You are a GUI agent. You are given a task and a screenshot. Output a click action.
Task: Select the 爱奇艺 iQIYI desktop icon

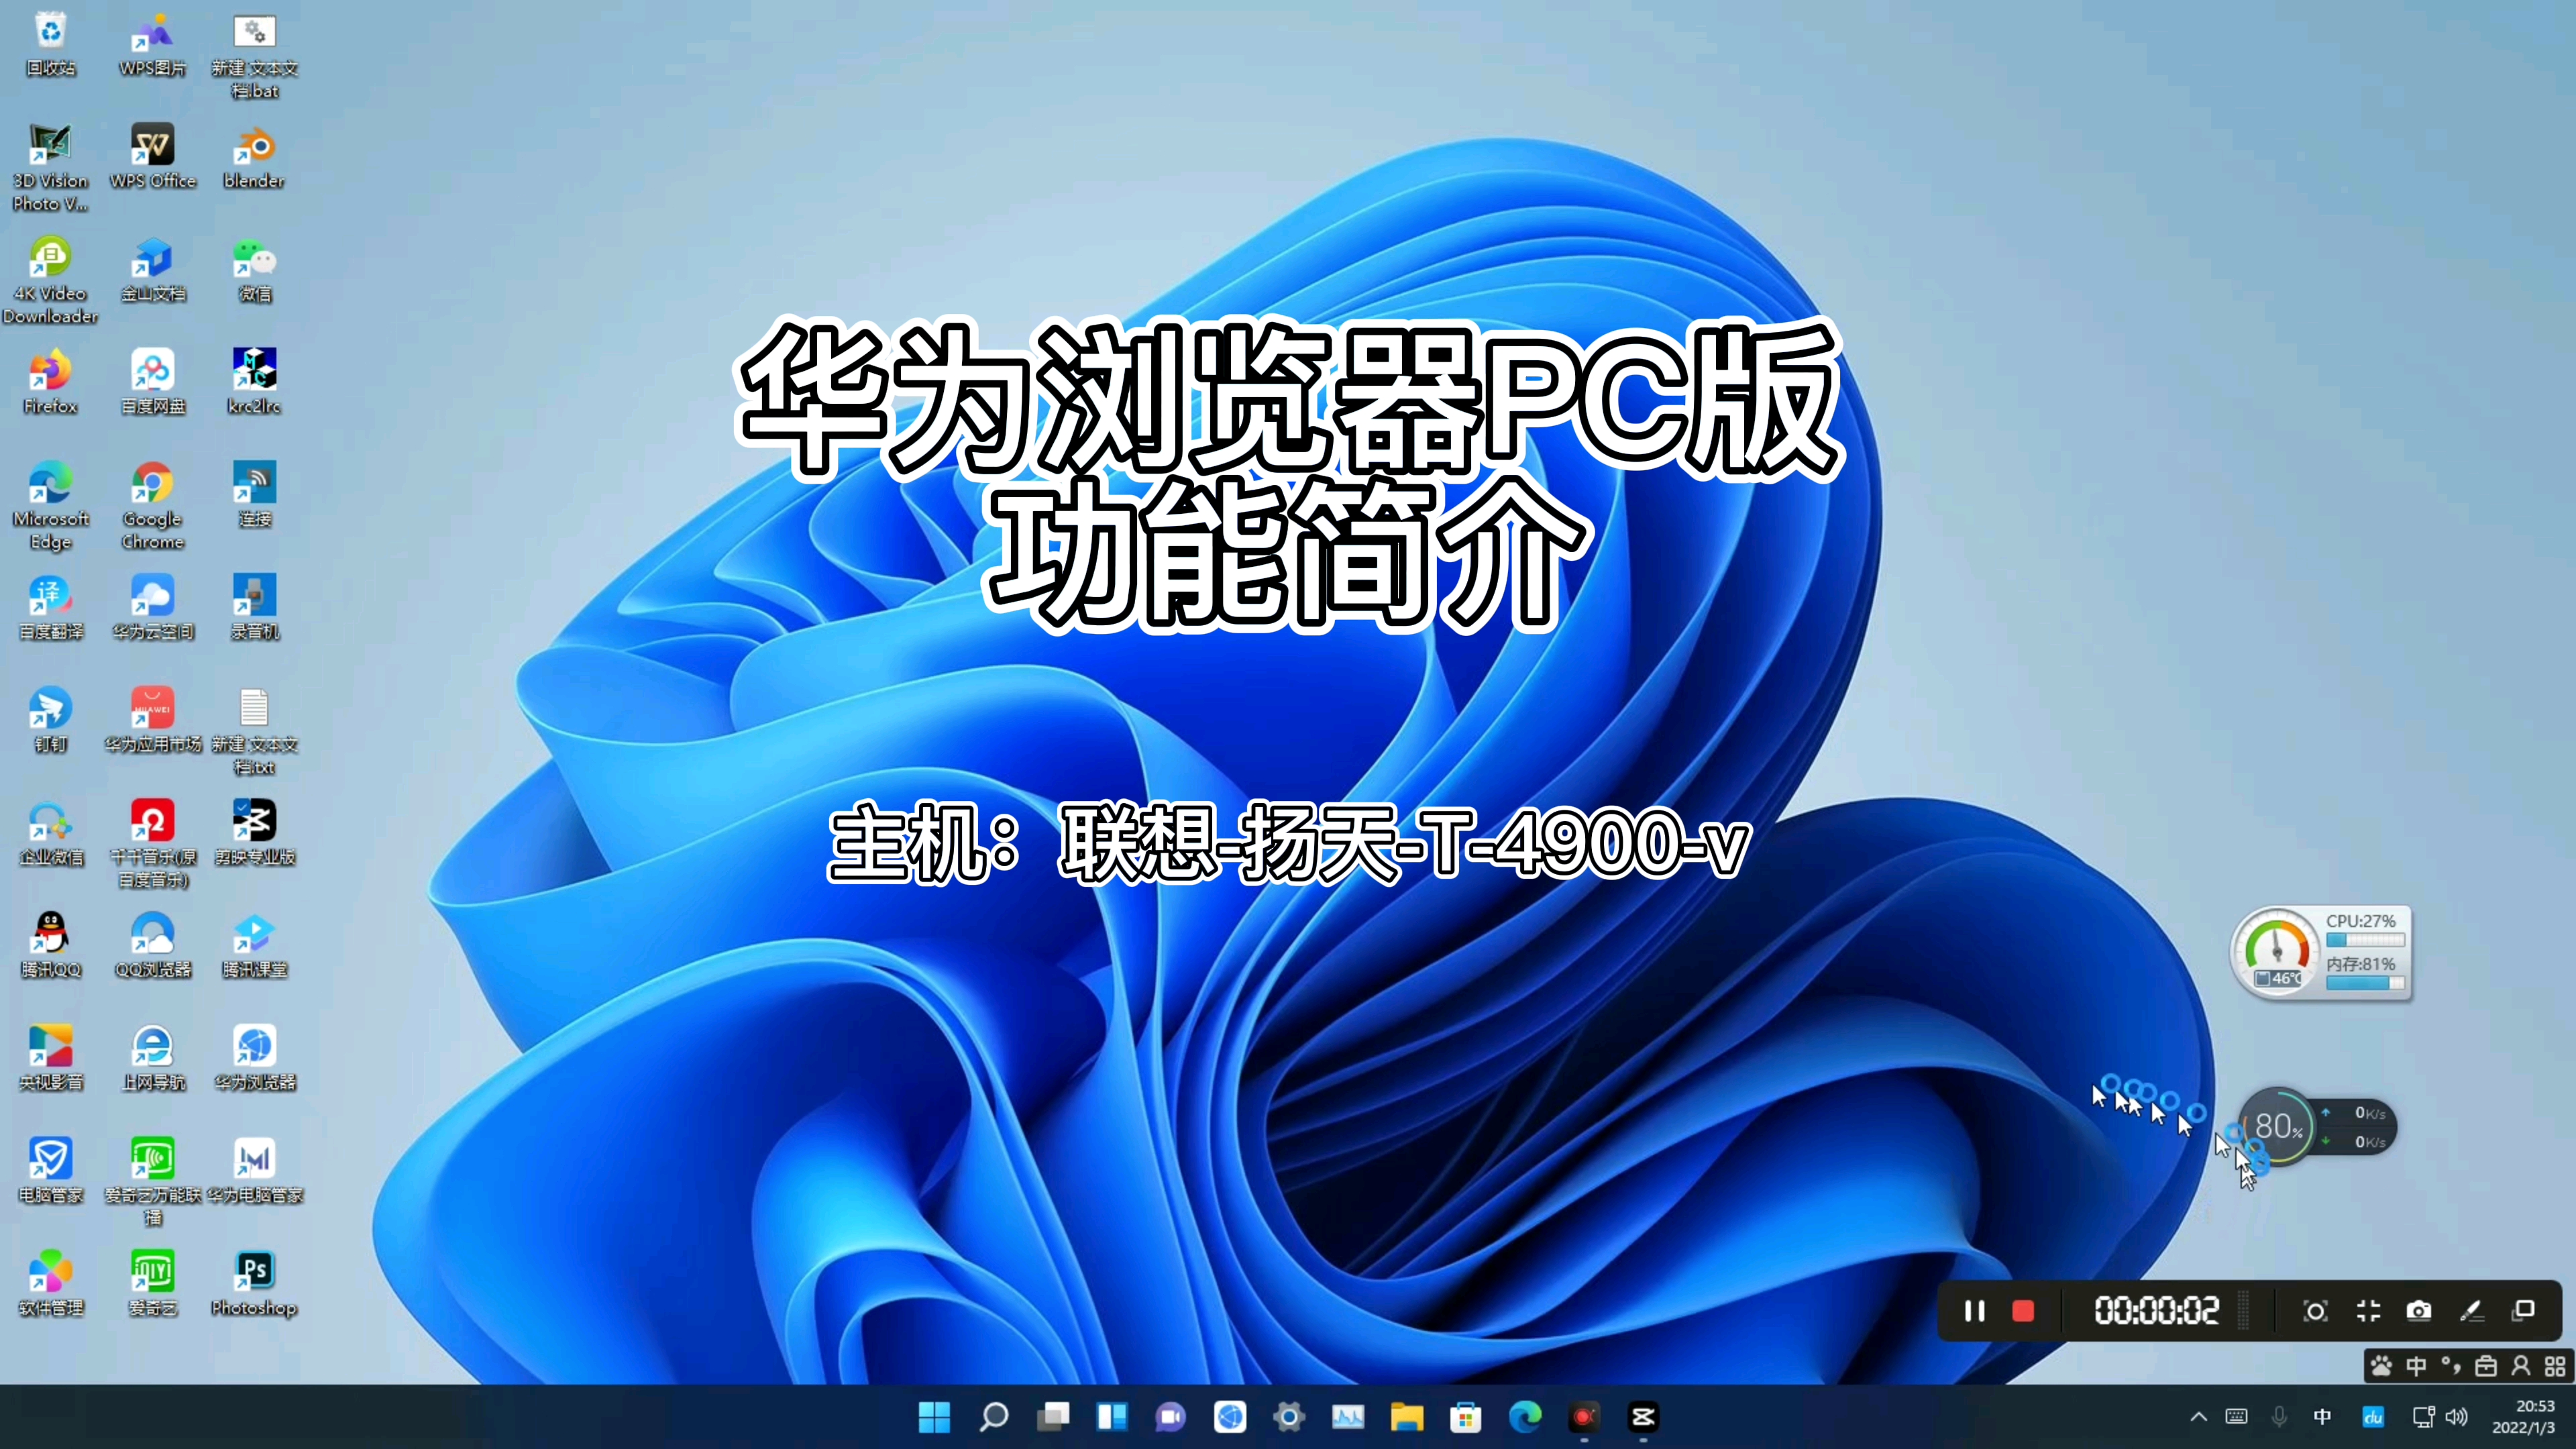[152, 1283]
